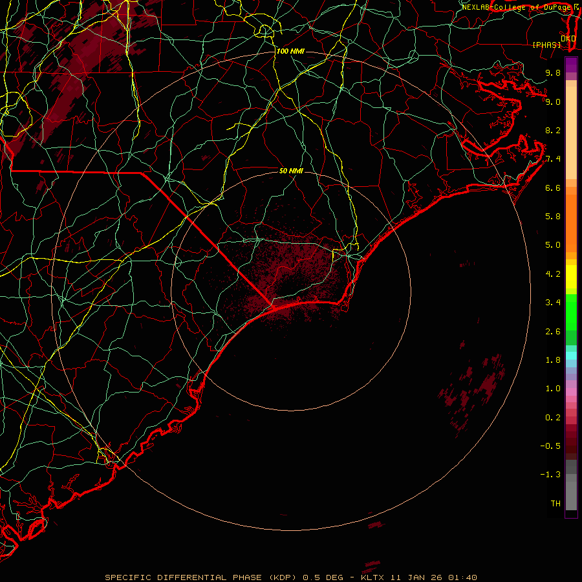
Task: Click the DKD label above the legend
Action: tap(568, 38)
